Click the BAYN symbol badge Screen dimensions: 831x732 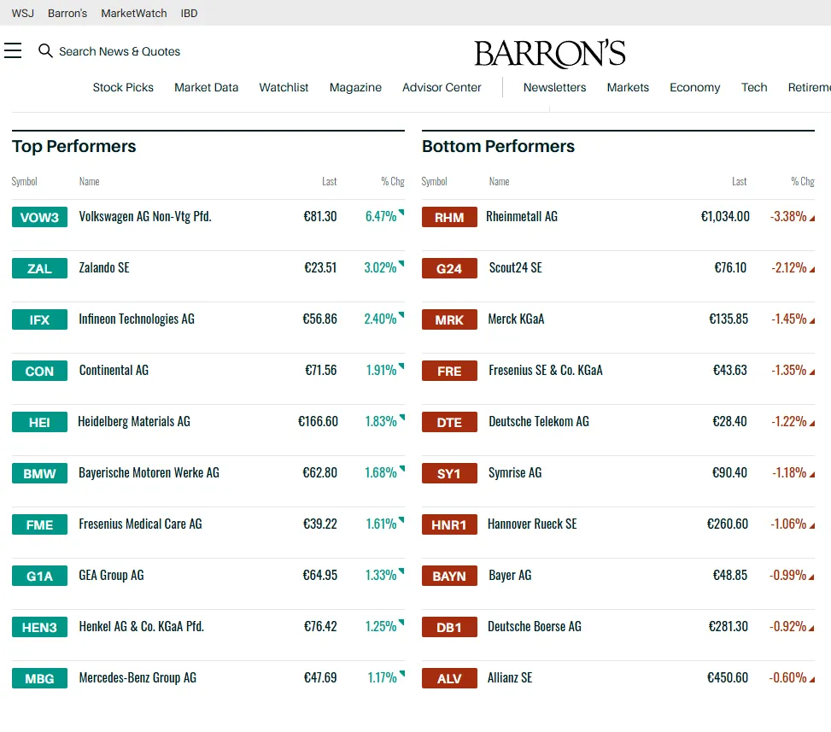(449, 576)
